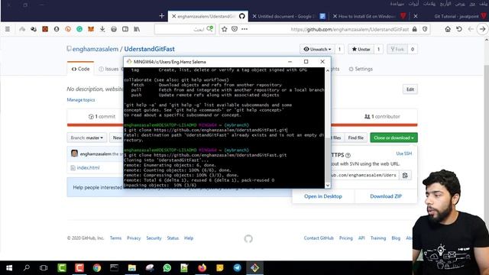Bookmark this page with the star icon

point(224,29)
